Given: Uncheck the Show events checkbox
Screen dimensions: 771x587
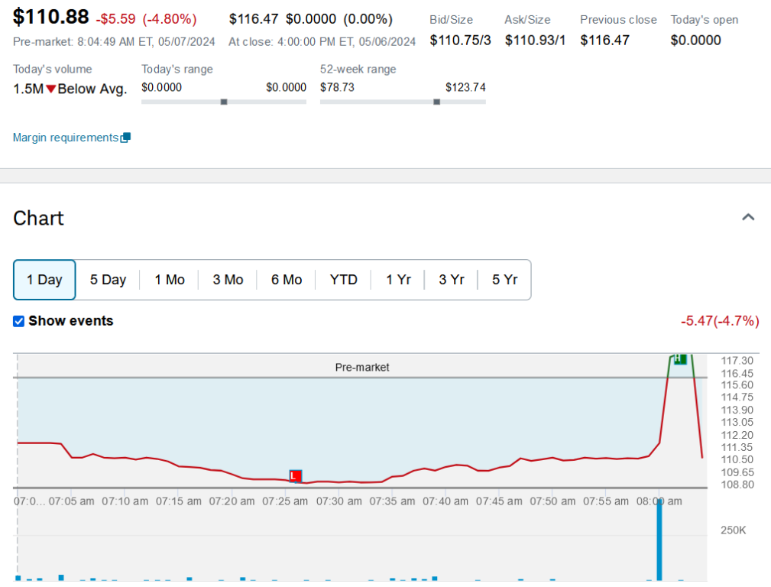Looking at the screenshot, I should click(x=19, y=321).
